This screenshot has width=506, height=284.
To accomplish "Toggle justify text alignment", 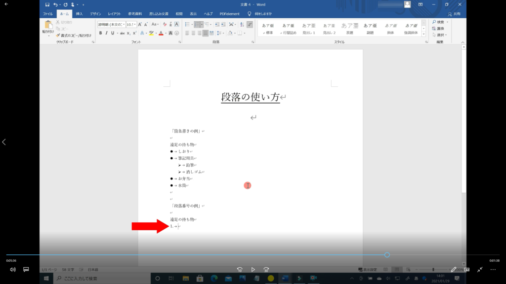I will (206, 33).
